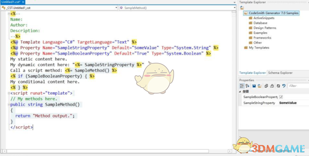309x156 pixels.
Task: Click the blue undo/reset arrow in Properties
Action: pos(284,86)
